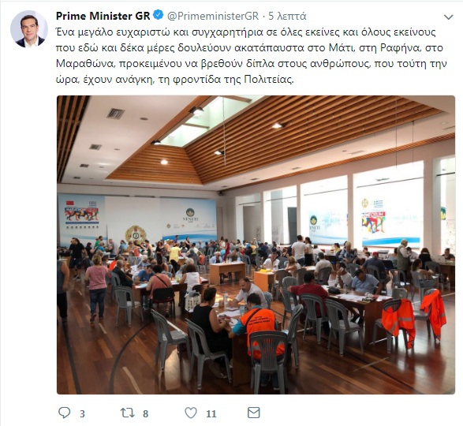Click the reply speech bubble icon
463x426 pixels.
(65, 413)
